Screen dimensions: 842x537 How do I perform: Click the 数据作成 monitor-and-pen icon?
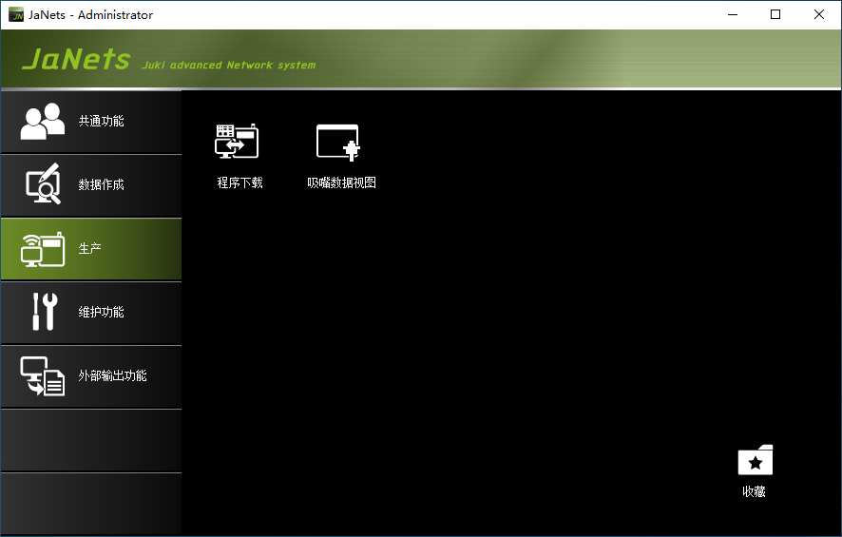(x=43, y=184)
